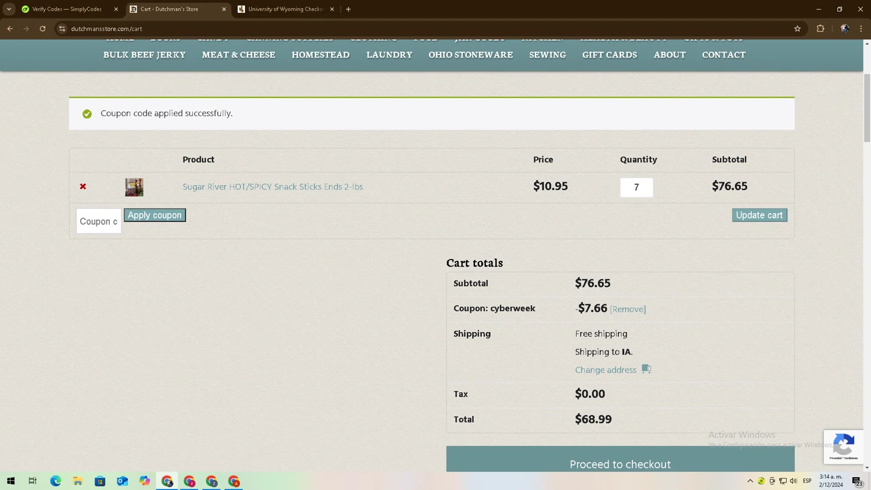Click the quantity field showing 7
Viewport: 871px width, 490px height.
[636, 188]
